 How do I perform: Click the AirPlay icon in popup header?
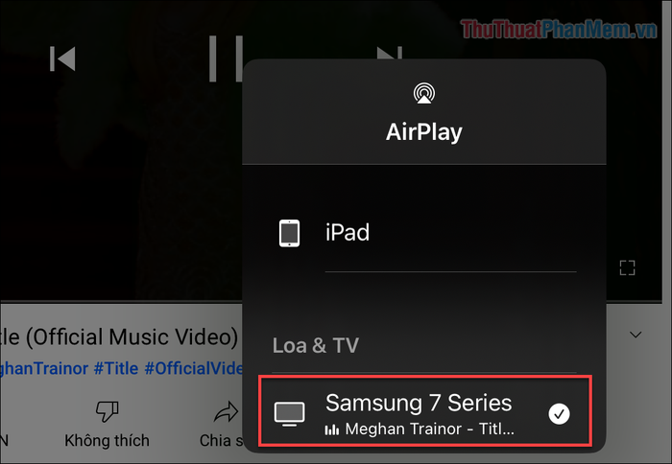[424, 93]
